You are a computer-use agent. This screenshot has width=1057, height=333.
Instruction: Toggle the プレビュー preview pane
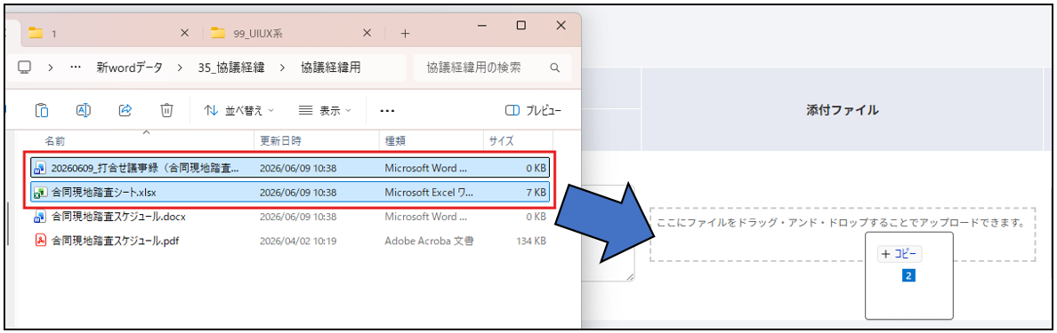(533, 111)
